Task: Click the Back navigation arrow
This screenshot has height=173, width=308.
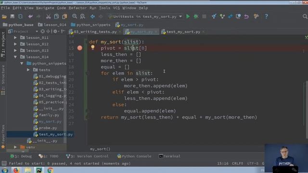Action: tap(92, 16)
